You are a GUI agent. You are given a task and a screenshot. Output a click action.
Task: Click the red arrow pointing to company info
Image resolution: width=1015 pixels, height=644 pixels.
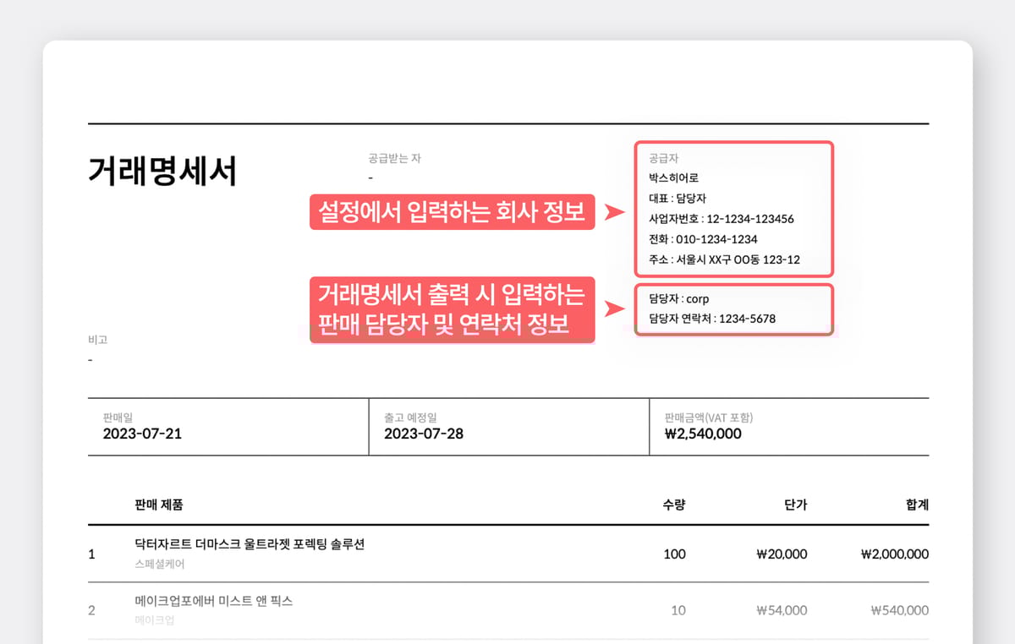click(x=614, y=212)
